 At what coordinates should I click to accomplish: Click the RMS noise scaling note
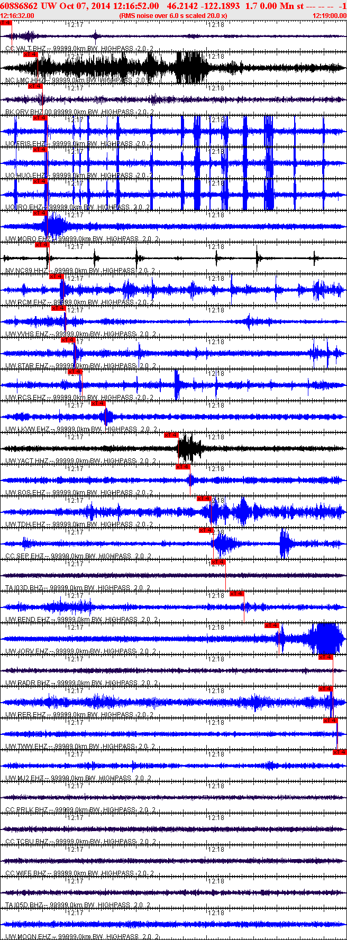(x=173, y=16)
